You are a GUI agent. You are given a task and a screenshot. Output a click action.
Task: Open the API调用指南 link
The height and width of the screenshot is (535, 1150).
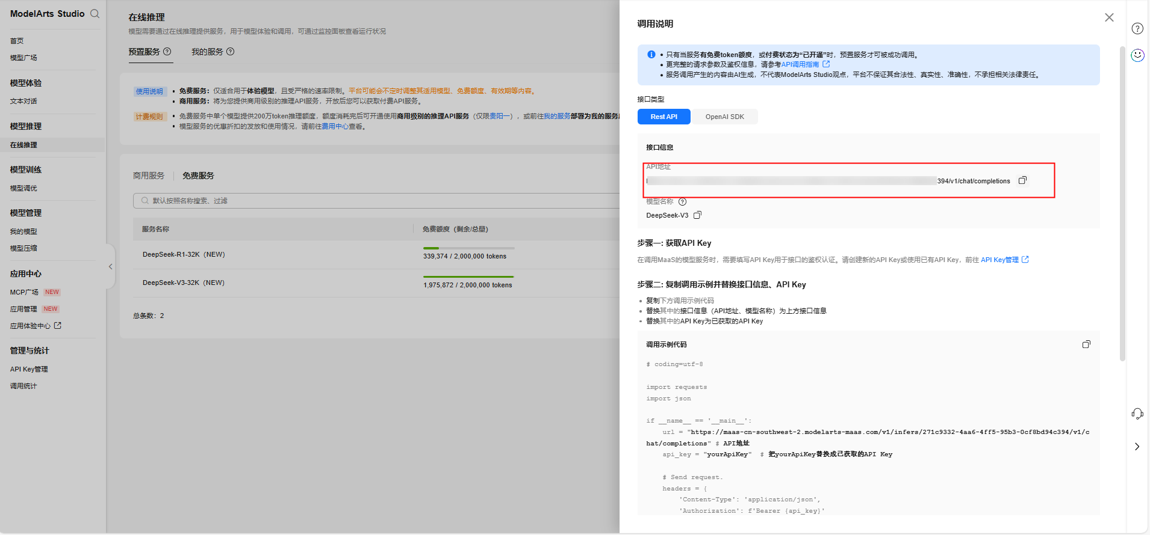(x=800, y=64)
